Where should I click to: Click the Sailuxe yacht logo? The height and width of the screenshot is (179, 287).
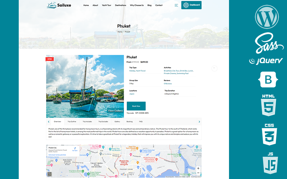coord(59,5)
